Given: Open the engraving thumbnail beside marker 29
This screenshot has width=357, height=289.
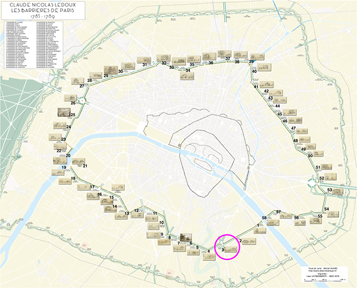Looking at the screenshot, I should [110, 69].
